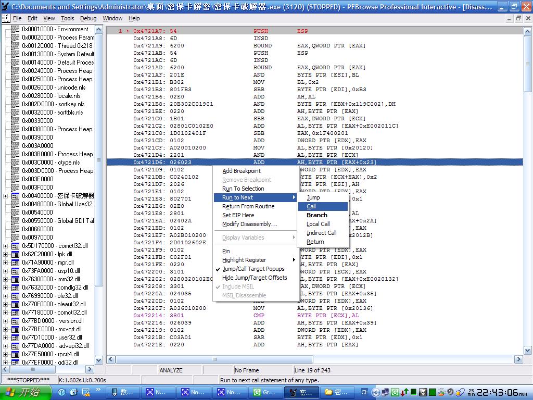Click the icon beside 0x00260000 - unicode.nls

(x=15, y=87)
